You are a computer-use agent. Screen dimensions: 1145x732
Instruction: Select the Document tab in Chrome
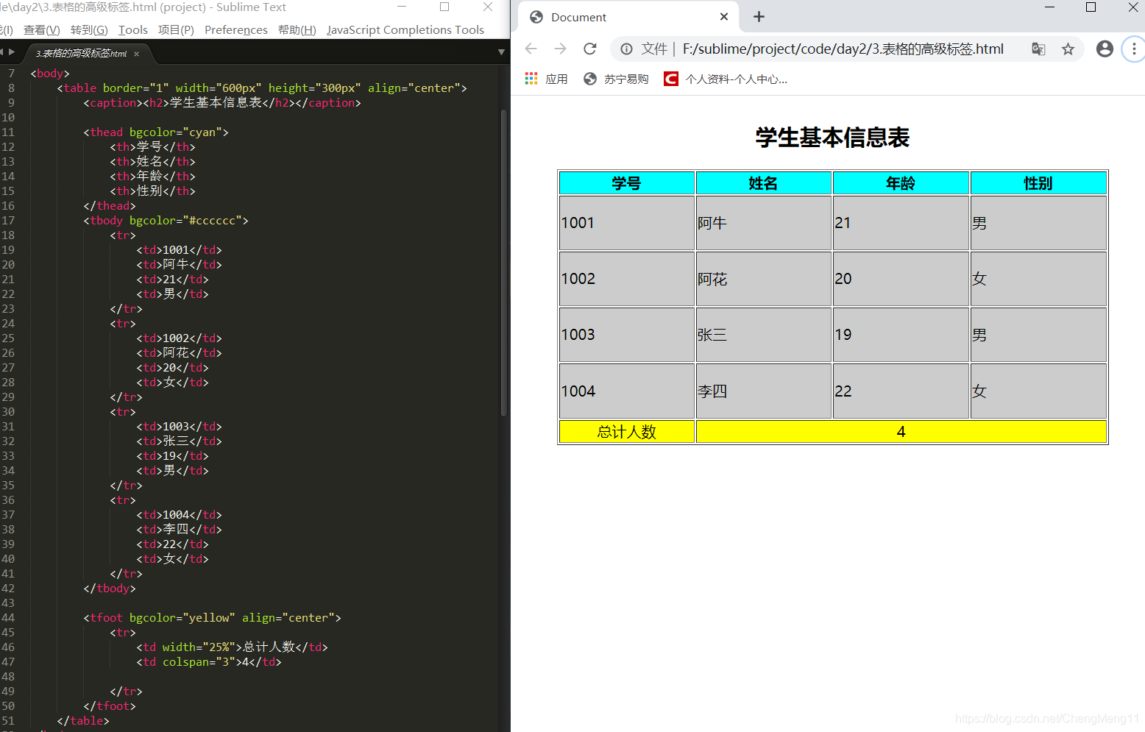click(x=629, y=17)
